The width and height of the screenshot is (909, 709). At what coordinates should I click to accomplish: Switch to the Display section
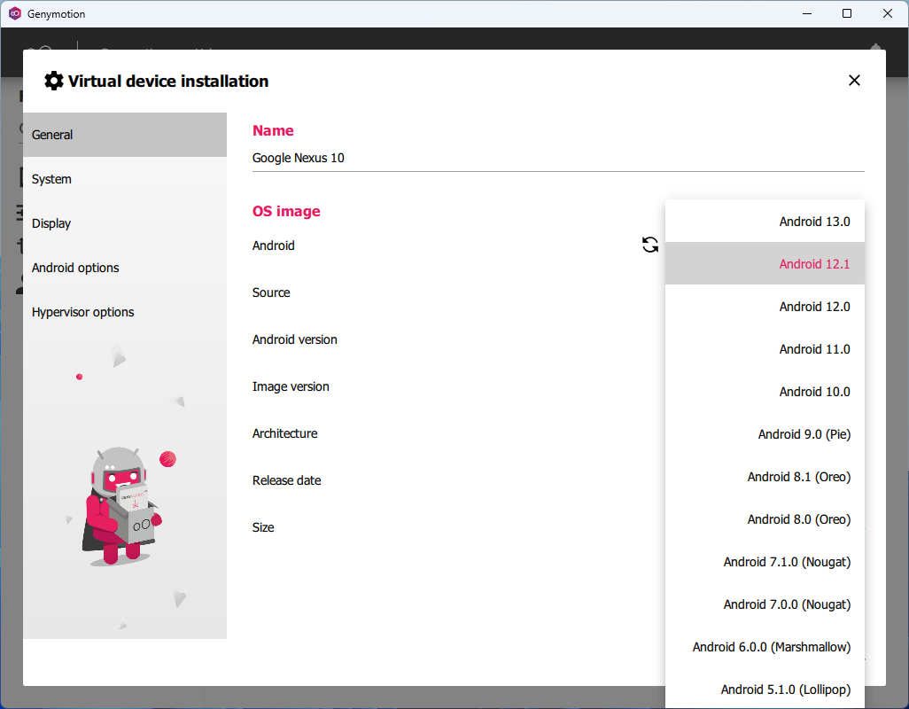125,223
